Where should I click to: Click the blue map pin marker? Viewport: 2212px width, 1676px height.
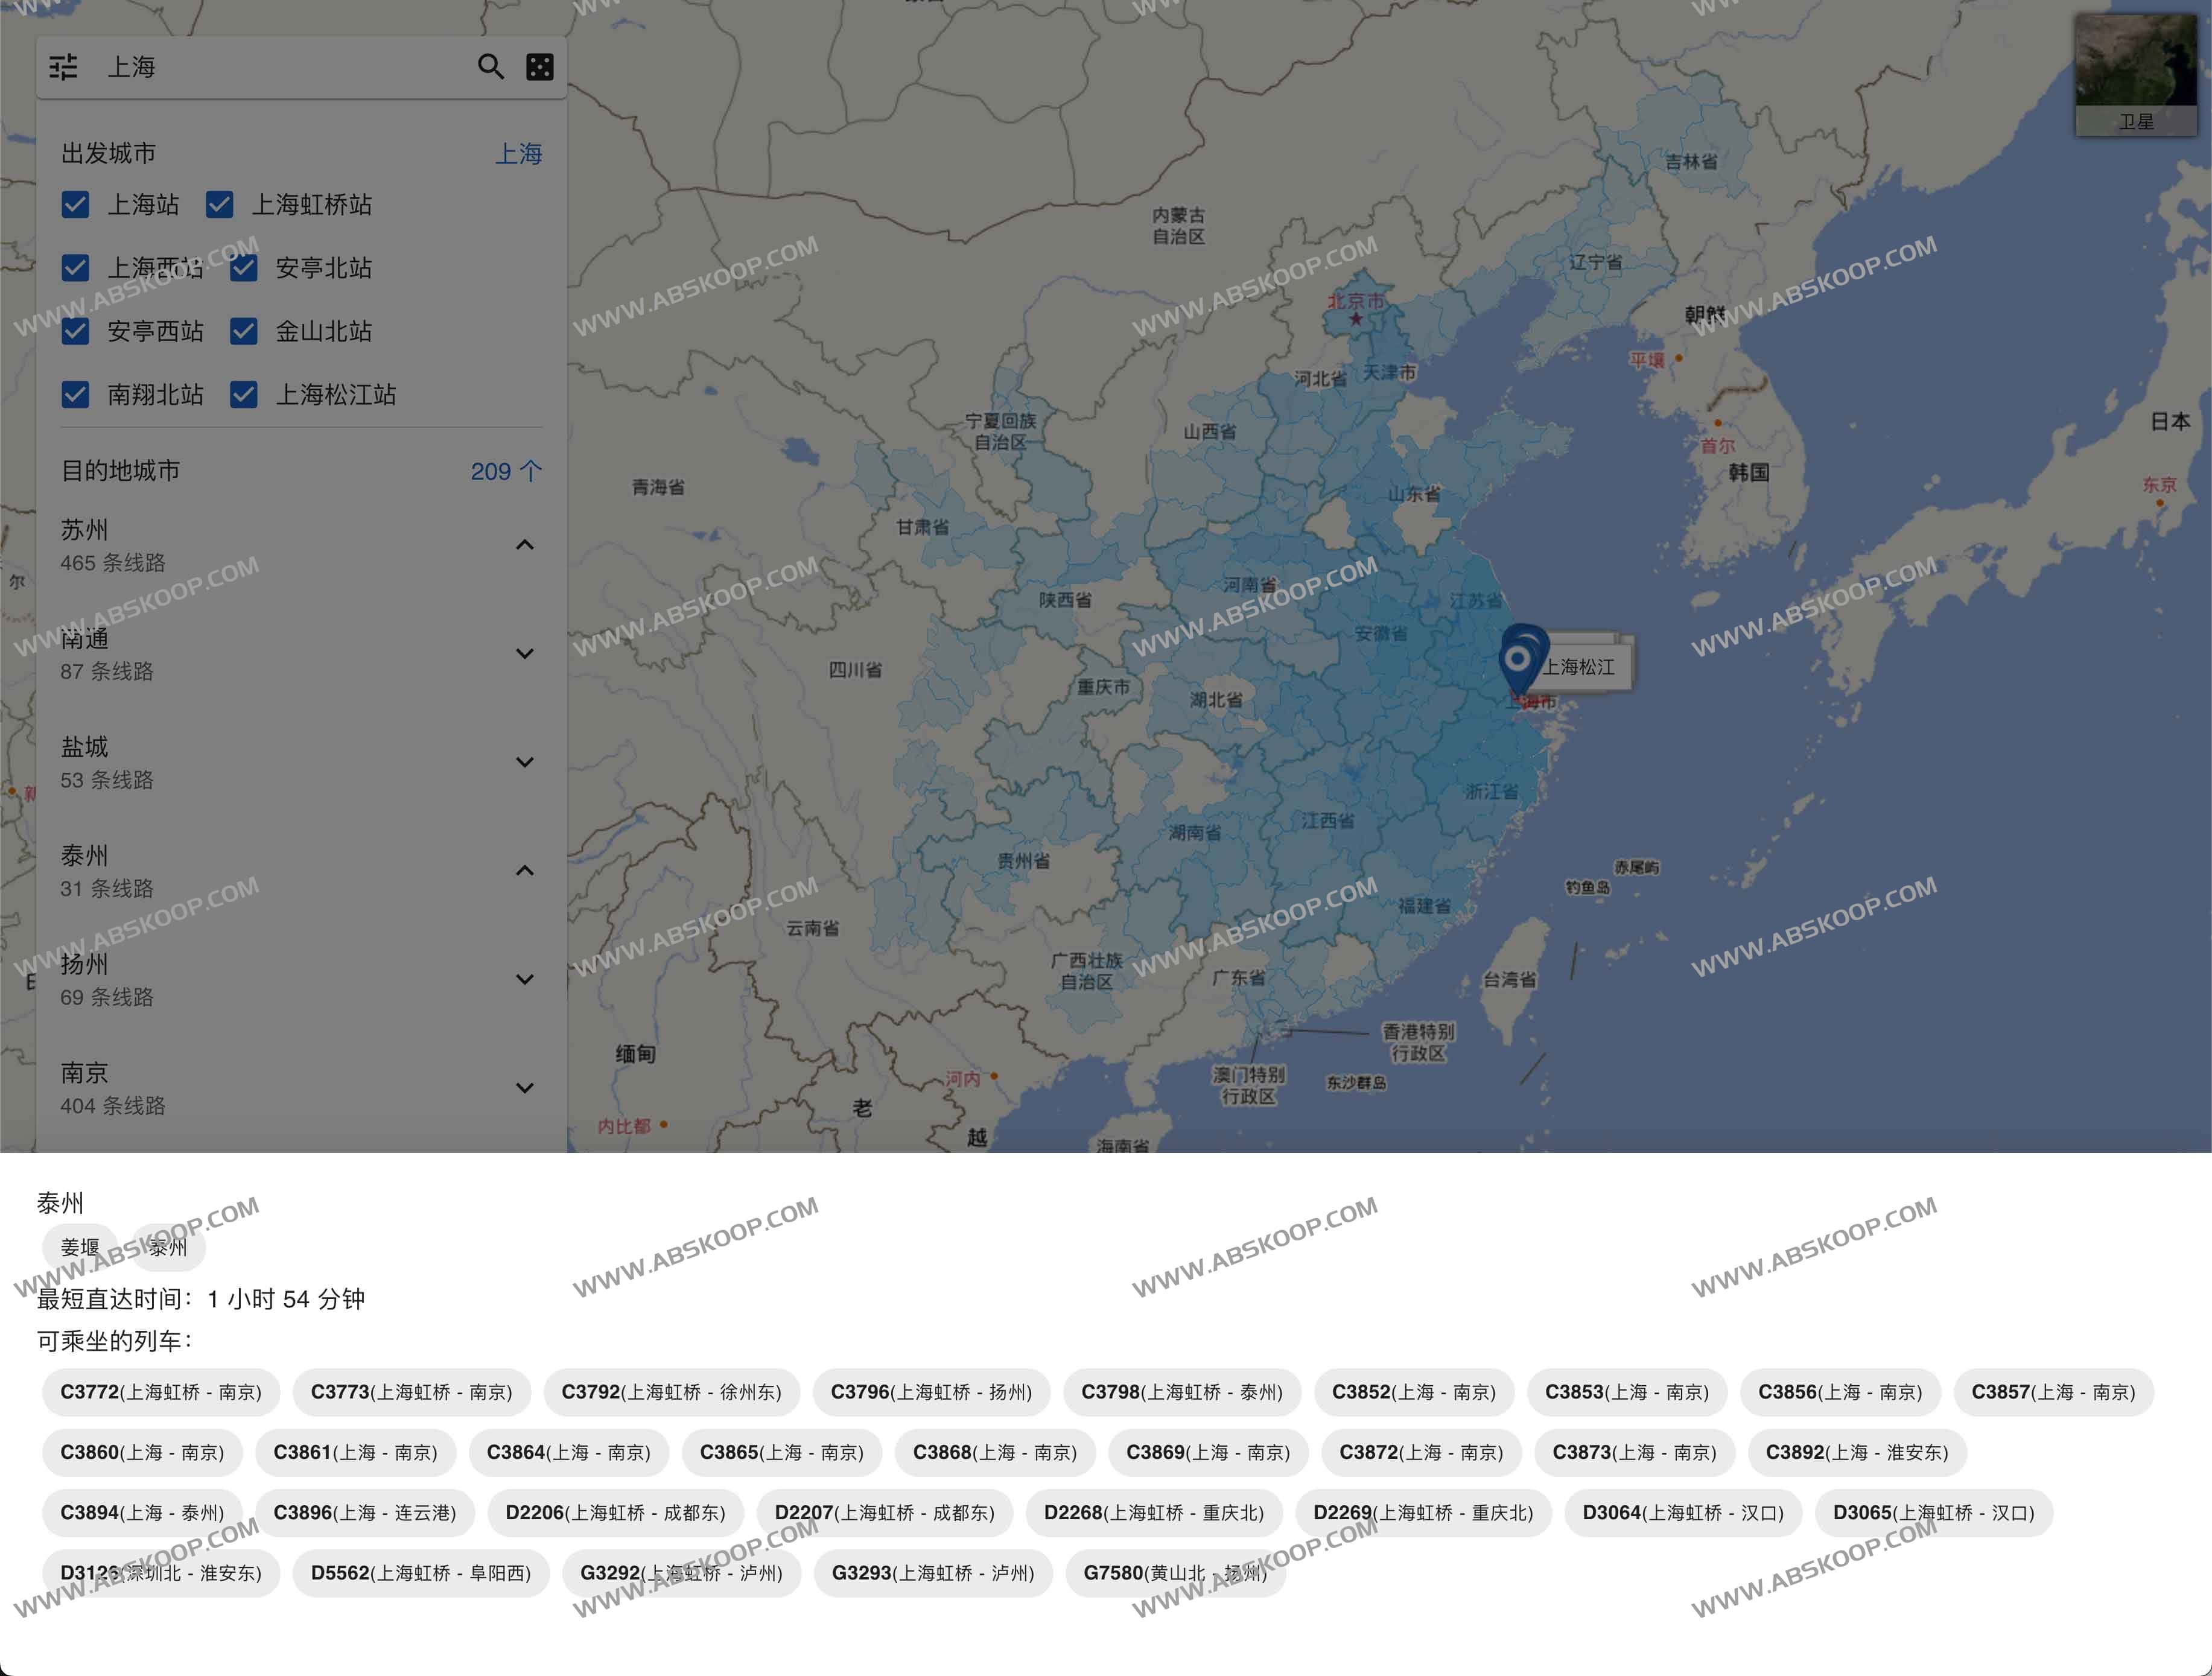pyautogui.click(x=1519, y=660)
